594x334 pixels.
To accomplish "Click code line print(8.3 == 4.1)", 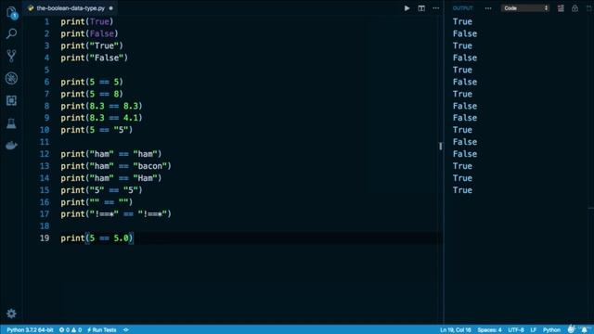I will click(101, 118).
